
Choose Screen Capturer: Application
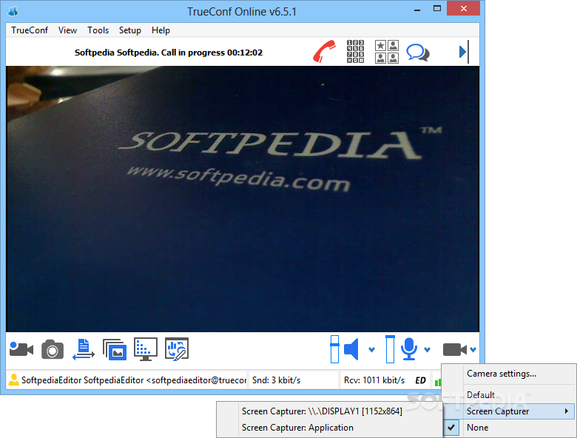pos(329,428)
